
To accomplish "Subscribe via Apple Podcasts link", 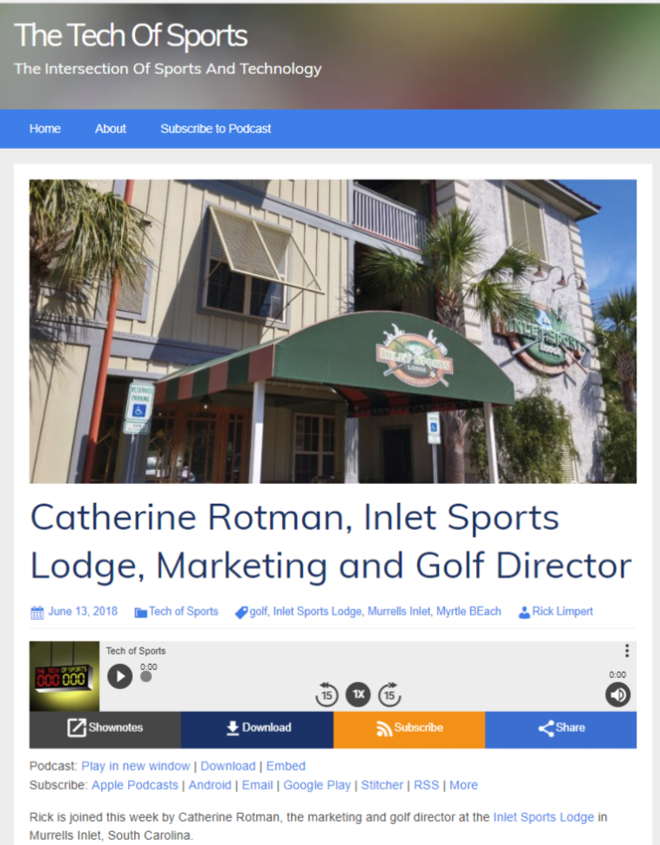I will (x=135, y=785).
